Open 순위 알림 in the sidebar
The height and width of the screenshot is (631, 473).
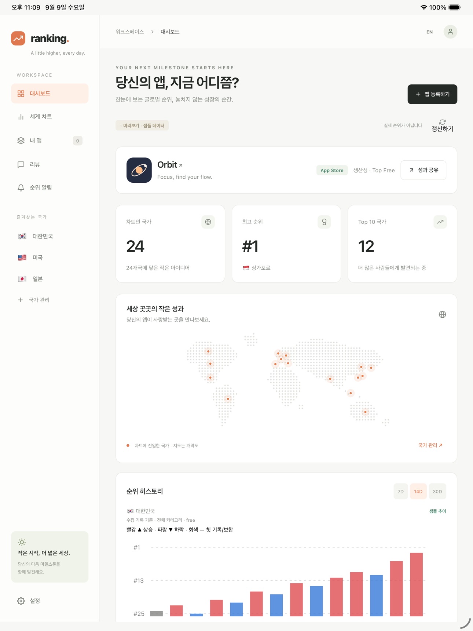[x=50, y=187]
